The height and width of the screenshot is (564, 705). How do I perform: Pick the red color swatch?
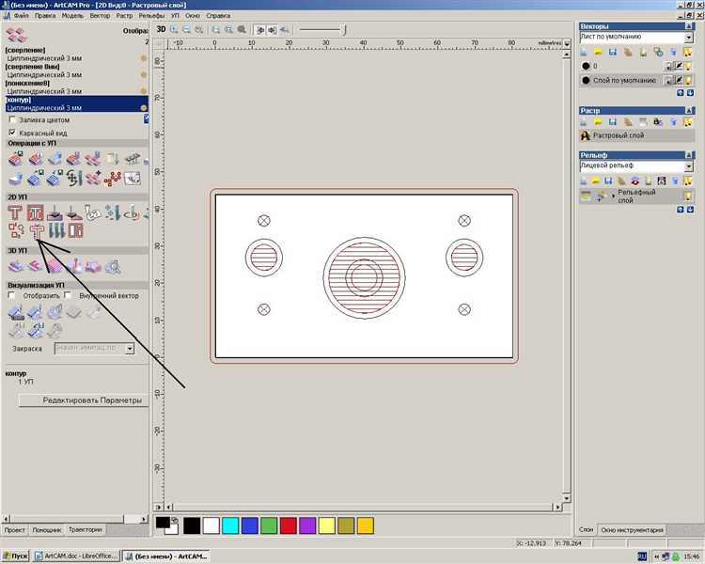(289, 525)
